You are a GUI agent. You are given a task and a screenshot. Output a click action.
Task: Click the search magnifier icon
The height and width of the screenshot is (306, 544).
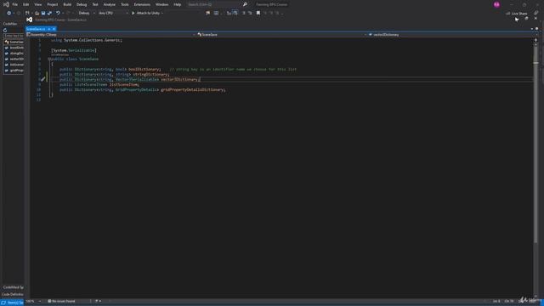click(245, 4)
